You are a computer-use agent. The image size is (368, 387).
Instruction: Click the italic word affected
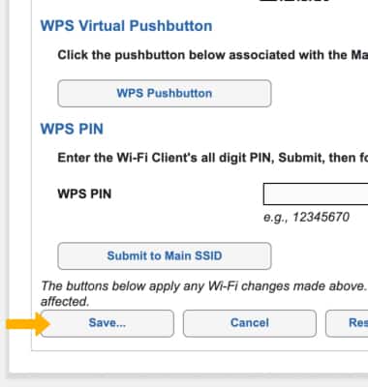click(x=65, y=302)
